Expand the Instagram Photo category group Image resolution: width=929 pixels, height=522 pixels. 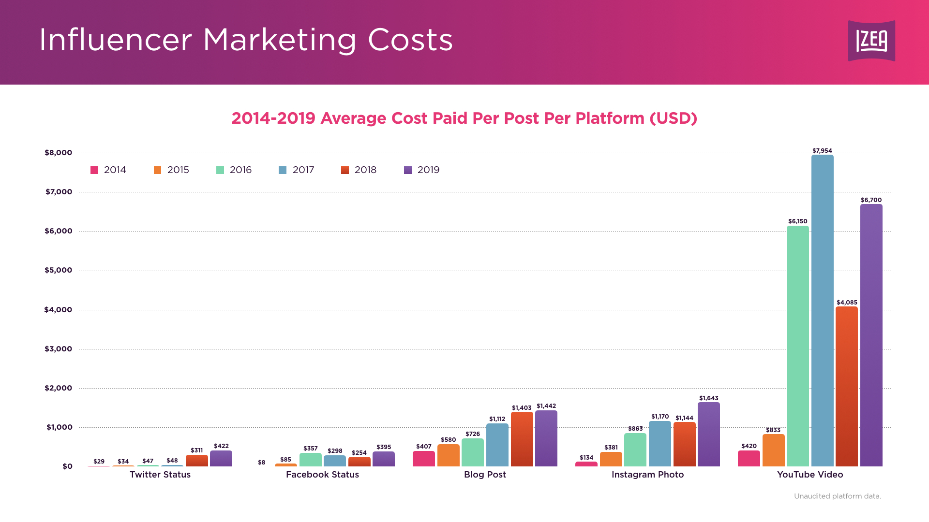648,475
